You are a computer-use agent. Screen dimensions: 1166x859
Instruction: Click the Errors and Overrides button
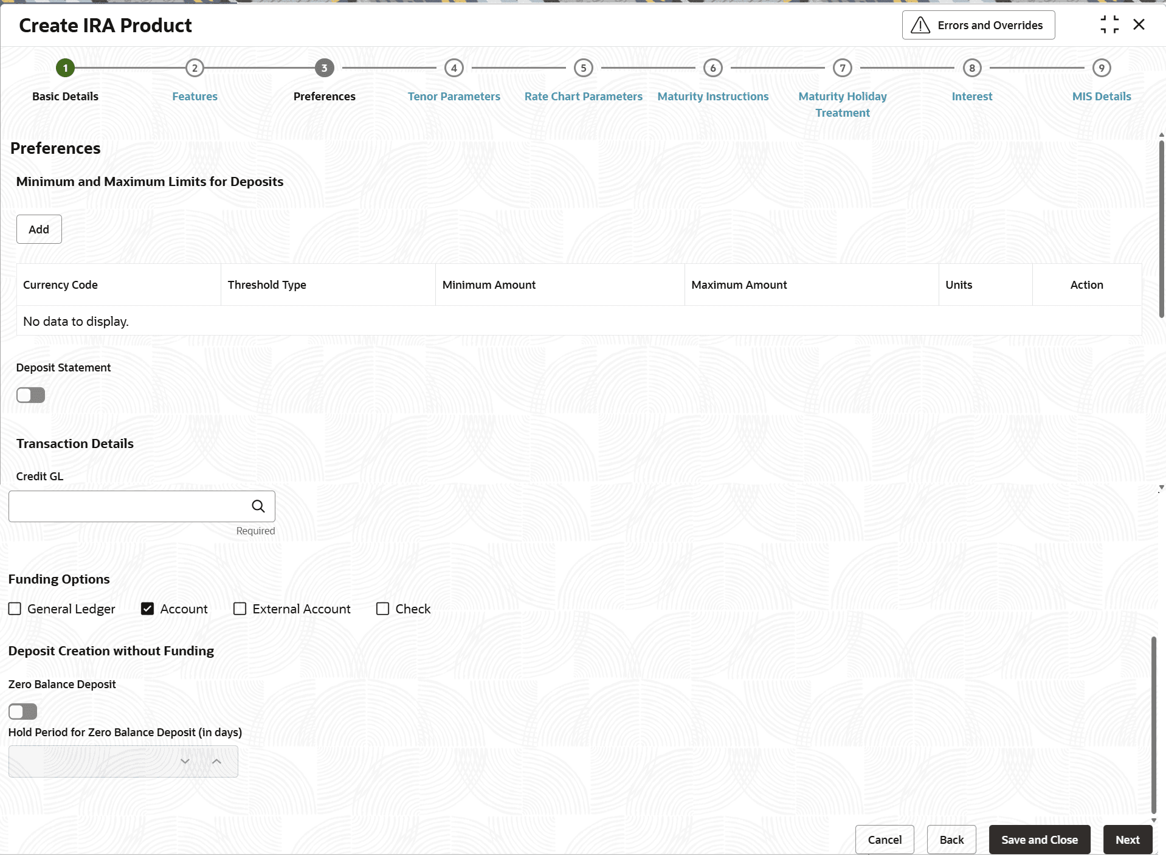click(x=978, y=25)
